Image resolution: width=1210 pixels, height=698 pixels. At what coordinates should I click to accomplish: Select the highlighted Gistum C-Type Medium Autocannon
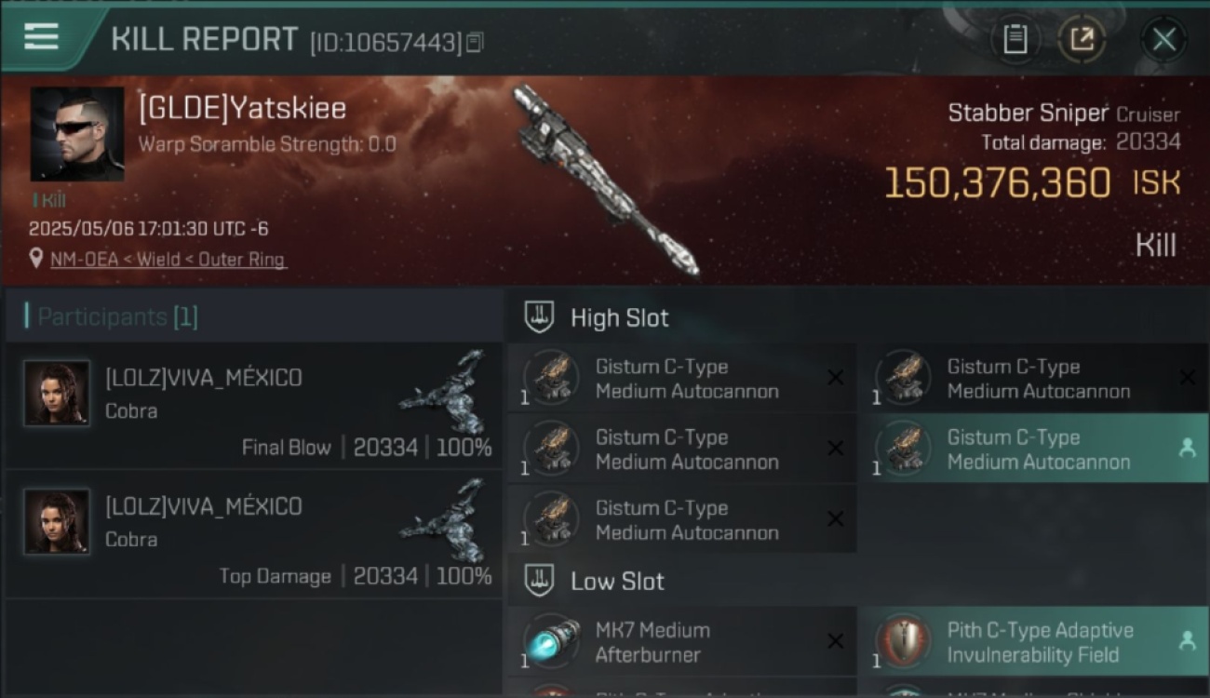pyautogui.click(x=1032, y=449)
